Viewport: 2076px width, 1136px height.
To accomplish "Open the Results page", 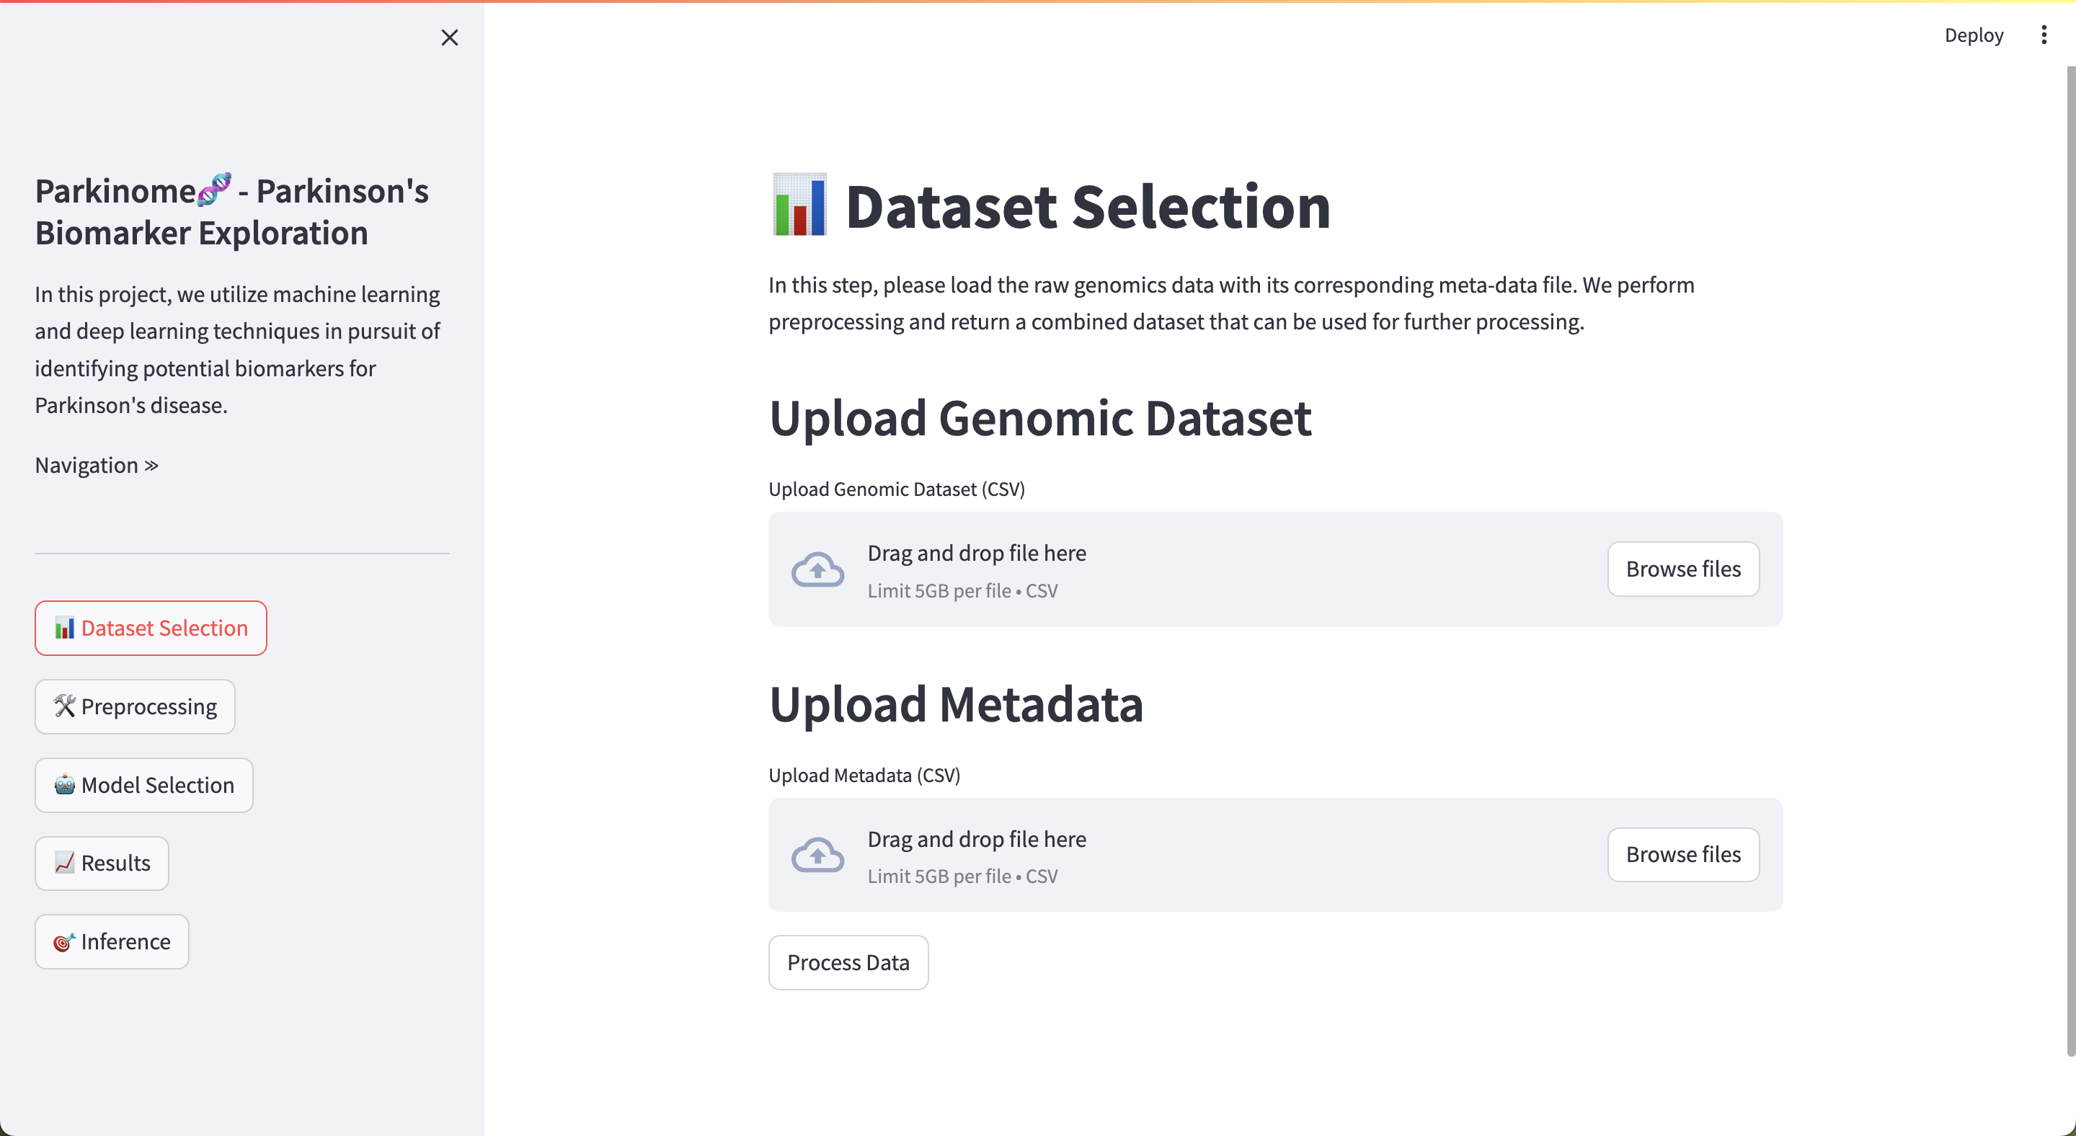I will [x=102, y=862].
